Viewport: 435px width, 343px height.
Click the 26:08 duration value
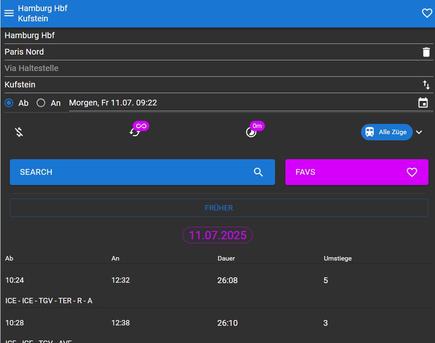[x=227, y=280]
